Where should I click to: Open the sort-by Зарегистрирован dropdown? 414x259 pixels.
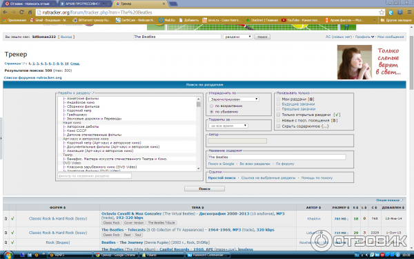pyautogui.click(x=234, y=99)
